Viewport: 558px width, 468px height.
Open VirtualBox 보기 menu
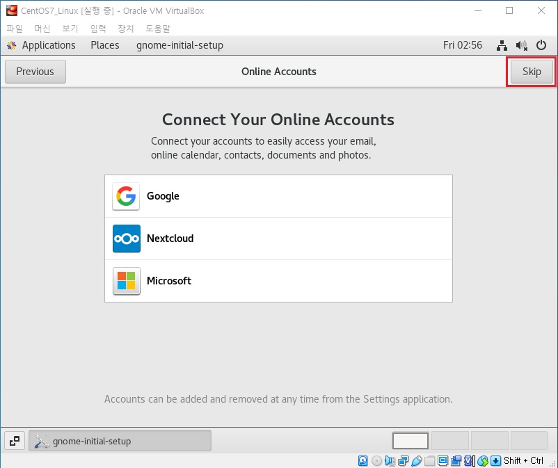(x=70, y=29)
